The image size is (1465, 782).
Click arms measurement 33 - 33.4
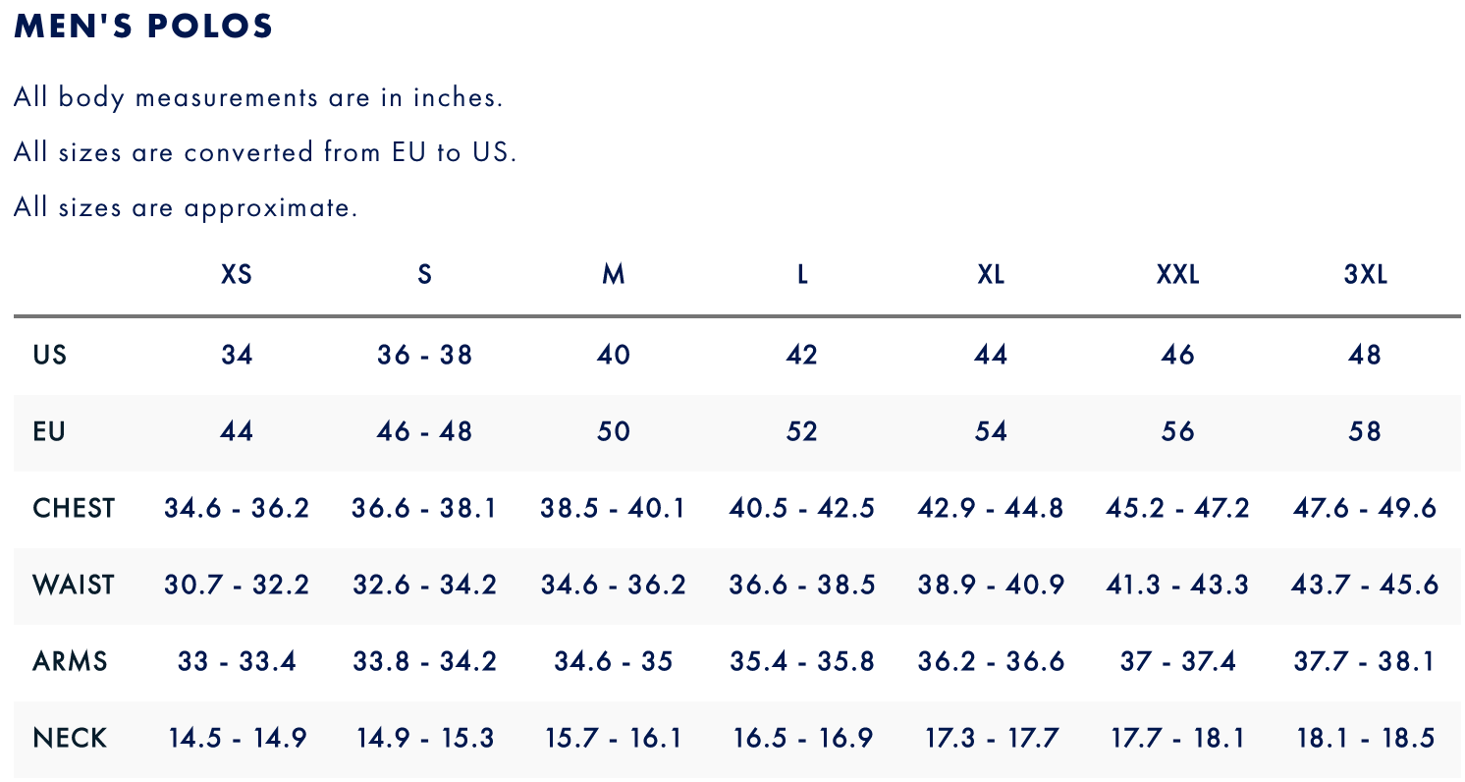click(x=237, y=661)
